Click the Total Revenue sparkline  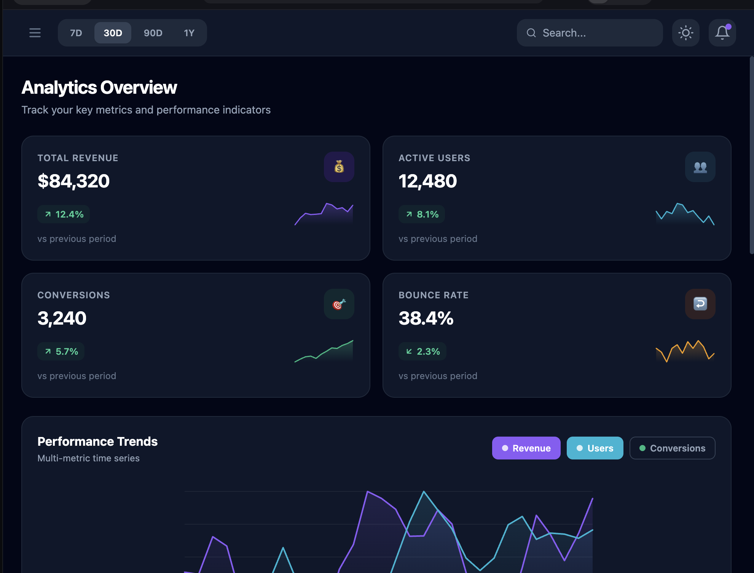pyautogui.click(x=324, y=214)
